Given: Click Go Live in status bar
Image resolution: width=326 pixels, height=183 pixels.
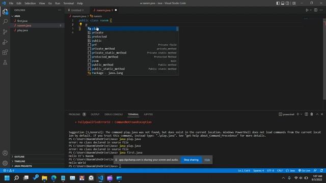Looking at the screenshot, I should 304,171.
